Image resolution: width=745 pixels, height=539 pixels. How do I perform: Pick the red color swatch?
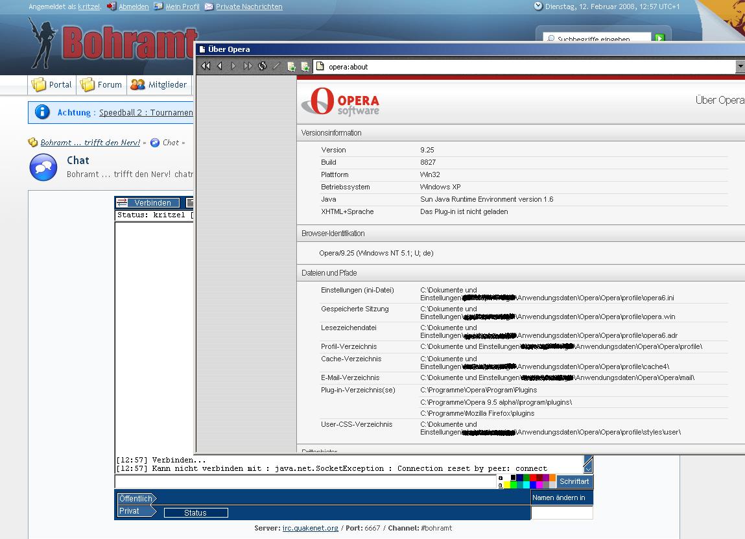pyautogui.click(x=534, y=478)
